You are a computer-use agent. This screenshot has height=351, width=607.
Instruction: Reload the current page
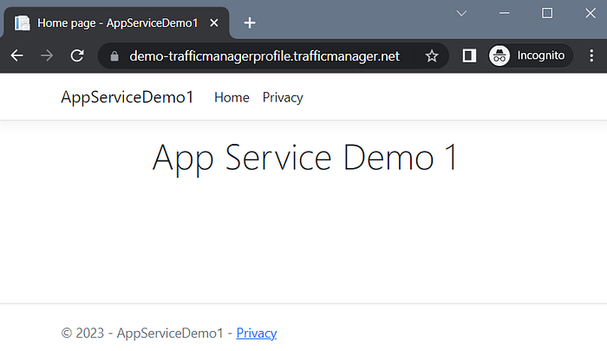pyautogui.click(x=77, y=55)
